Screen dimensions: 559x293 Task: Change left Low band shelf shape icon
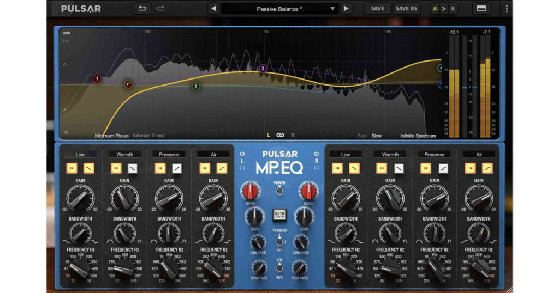[88, 168]
